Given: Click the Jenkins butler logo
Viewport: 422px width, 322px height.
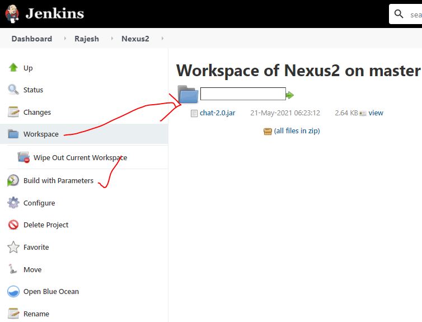Looking at the screenshot, I should (x=12, y=14).
